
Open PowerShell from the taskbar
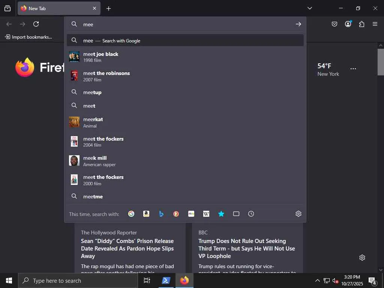click(166, 280)
